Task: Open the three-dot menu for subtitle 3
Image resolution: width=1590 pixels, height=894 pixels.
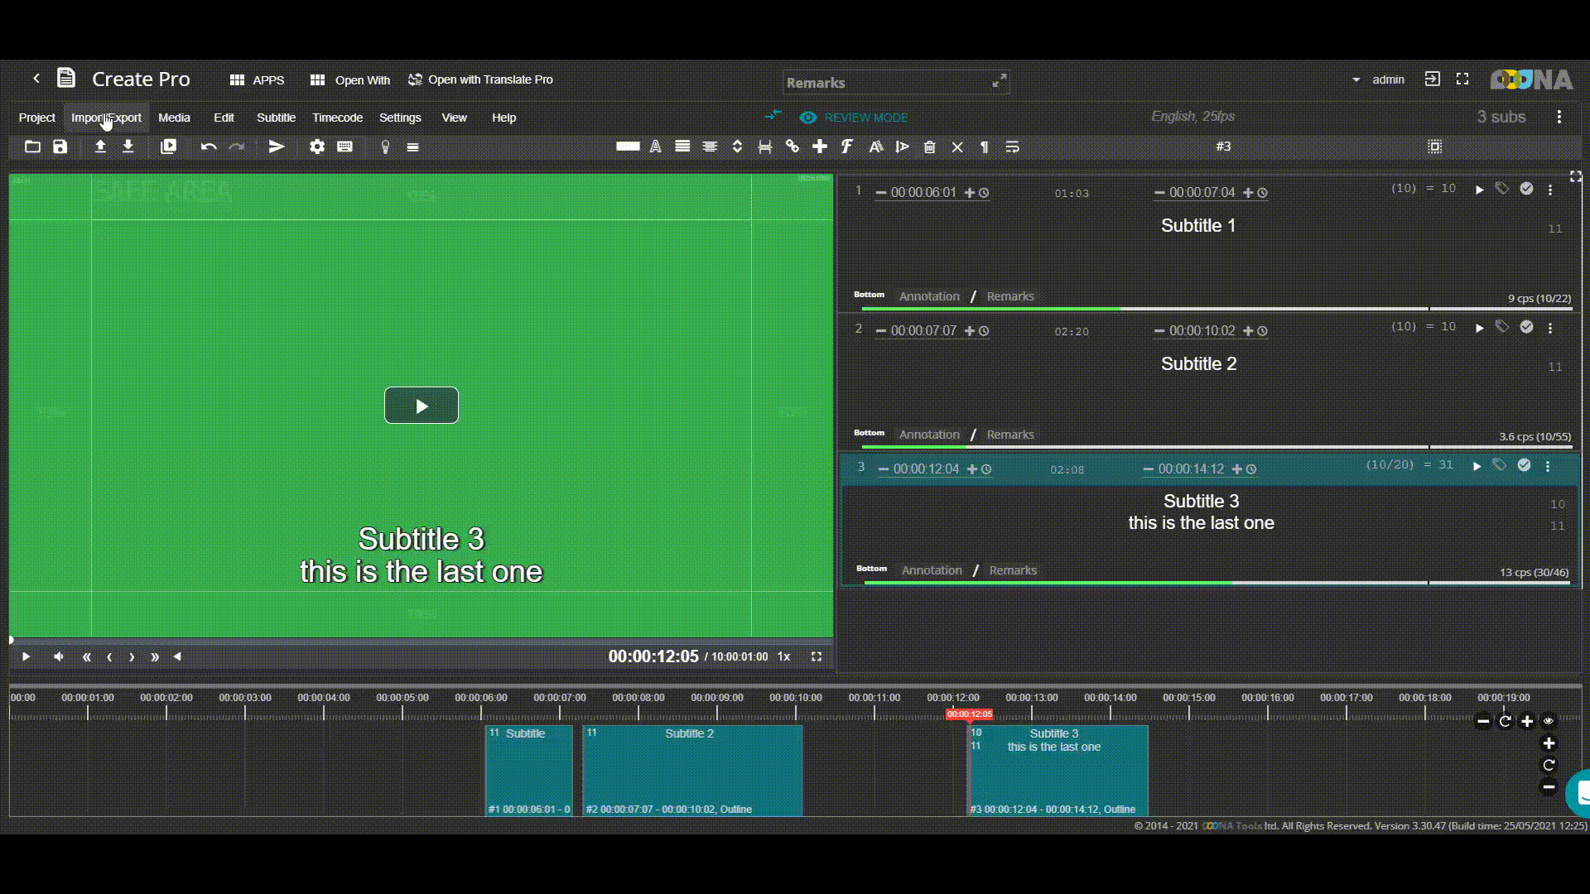Action: [1548, 466]
